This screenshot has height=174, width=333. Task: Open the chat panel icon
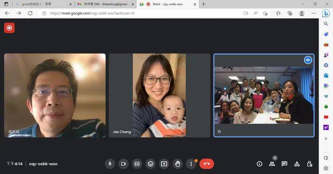(x=284, y=163)
